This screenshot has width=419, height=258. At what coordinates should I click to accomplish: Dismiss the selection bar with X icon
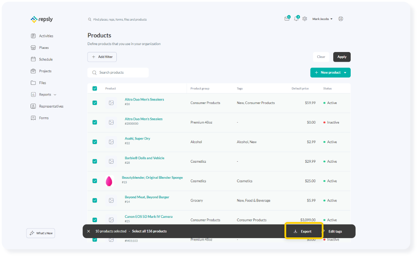(x=89, y=231)
